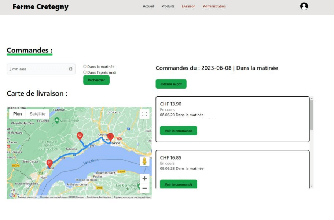The image size is (334, 220).
Task: Click the Rechercher button
Action: [96, 80]
